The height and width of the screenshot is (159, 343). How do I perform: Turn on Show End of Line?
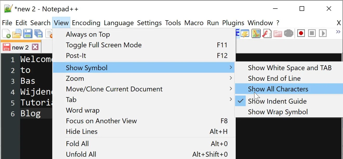point(274,78)
